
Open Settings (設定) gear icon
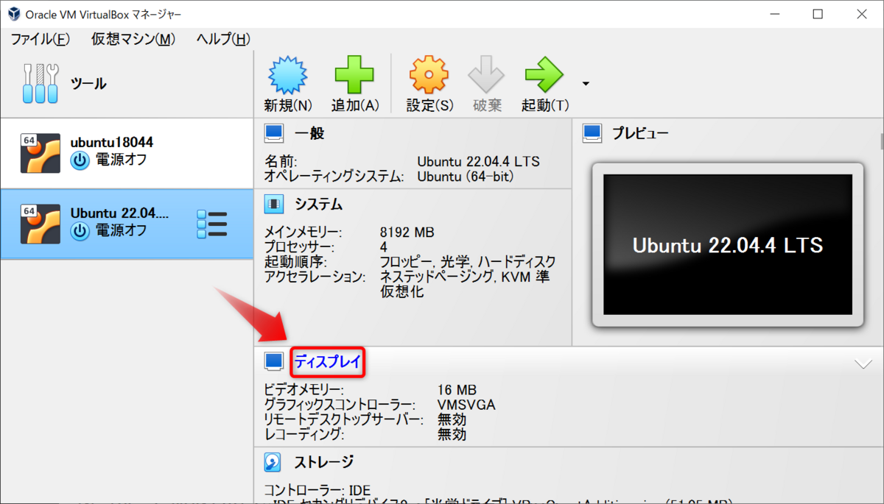pyautogui.click(x=429, y=75)
